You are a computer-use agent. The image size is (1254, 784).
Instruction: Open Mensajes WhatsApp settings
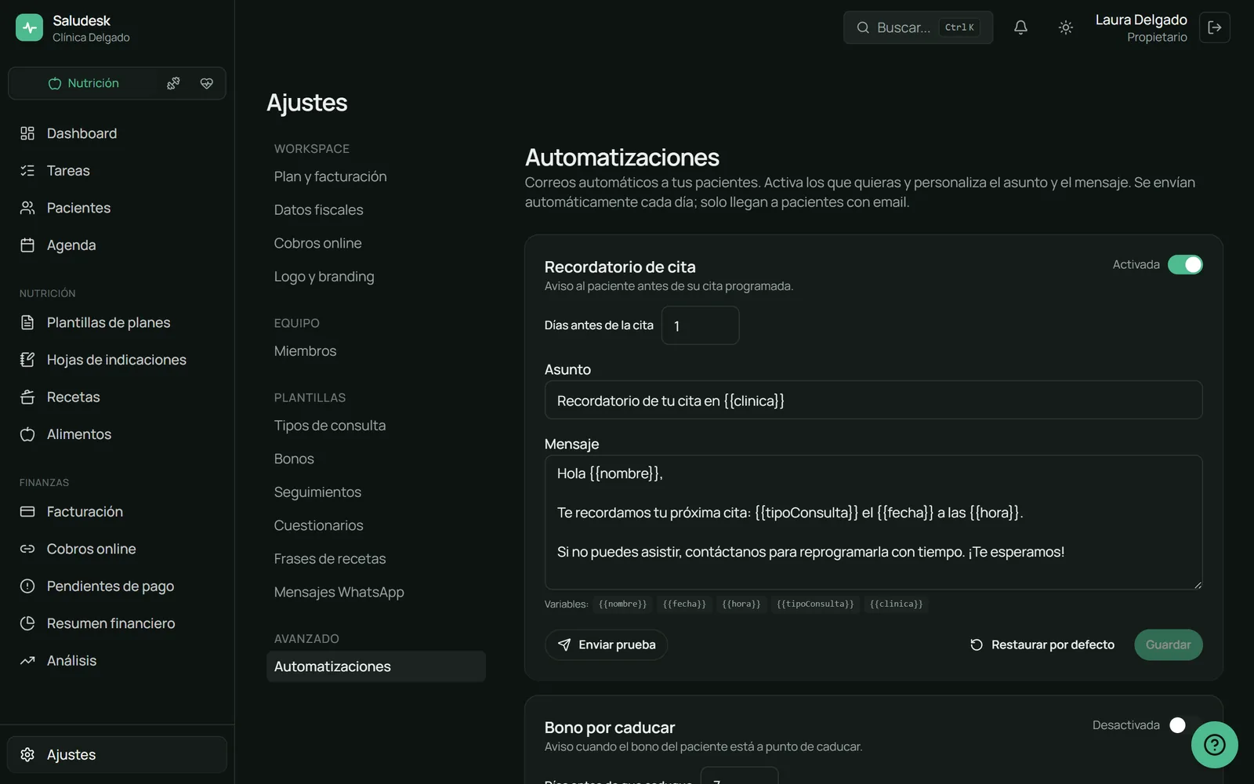[x=339, y=592]
